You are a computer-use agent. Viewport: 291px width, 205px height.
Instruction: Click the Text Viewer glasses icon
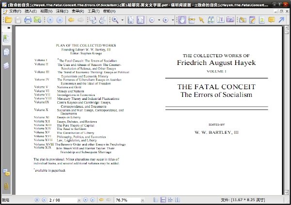pos(192,20)
